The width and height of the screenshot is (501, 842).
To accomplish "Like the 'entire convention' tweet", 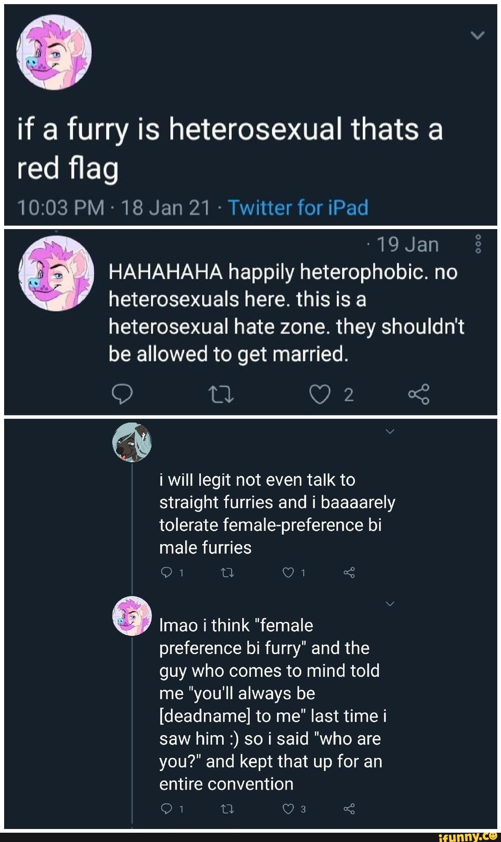I will 289,809.
